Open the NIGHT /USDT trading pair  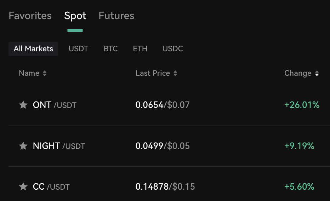59,146
